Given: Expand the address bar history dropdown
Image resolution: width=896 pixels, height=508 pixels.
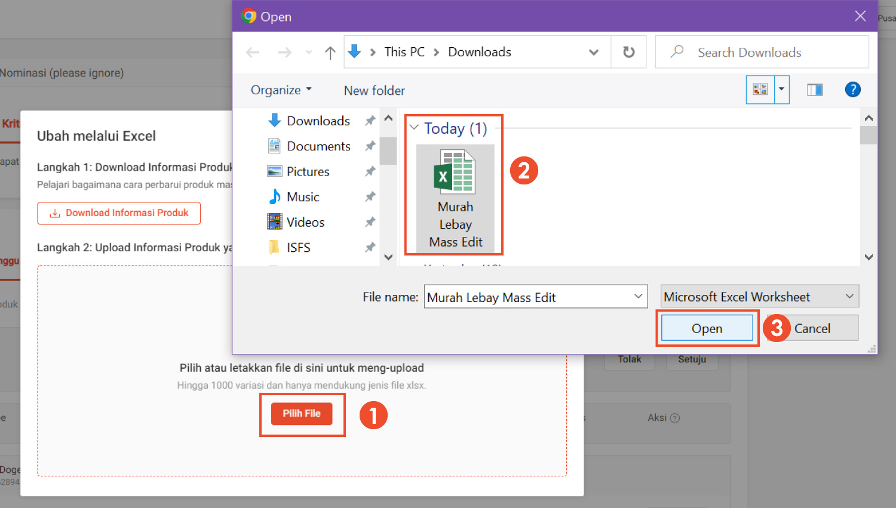Looking at the screenshot, I should pyautogui.click(x=593, y=53).
